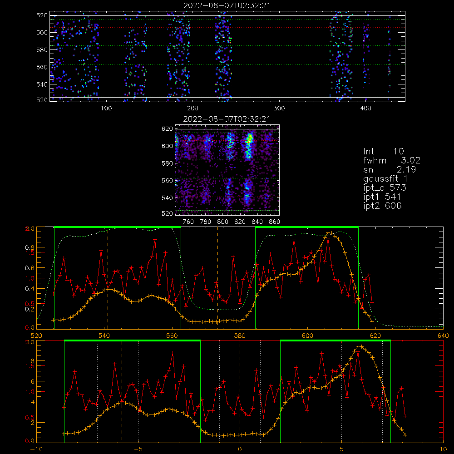
Task: Click orange x-axis label 540 of profile plot
Action: [104, 336]
